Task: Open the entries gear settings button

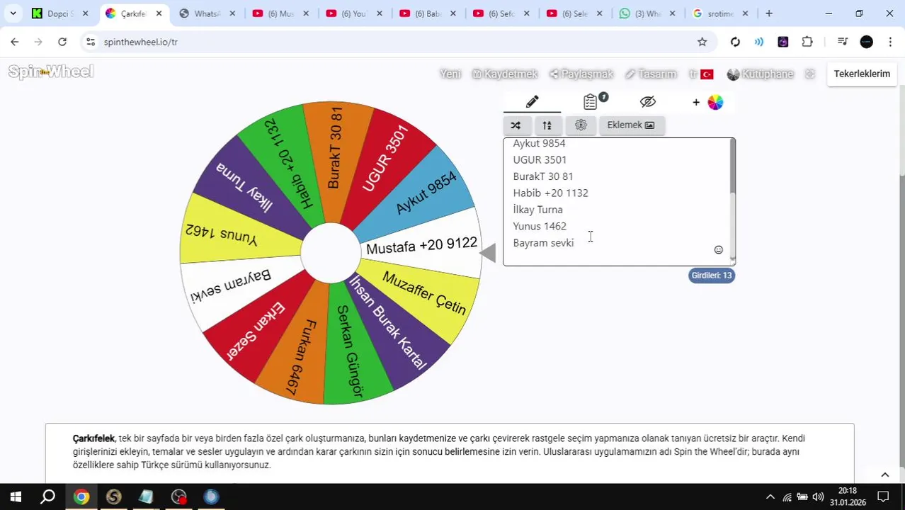Action: click(x=581, y=125)
